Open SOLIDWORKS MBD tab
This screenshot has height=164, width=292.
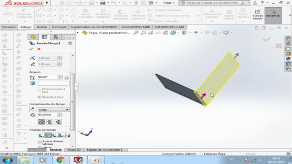coord(136,27)
